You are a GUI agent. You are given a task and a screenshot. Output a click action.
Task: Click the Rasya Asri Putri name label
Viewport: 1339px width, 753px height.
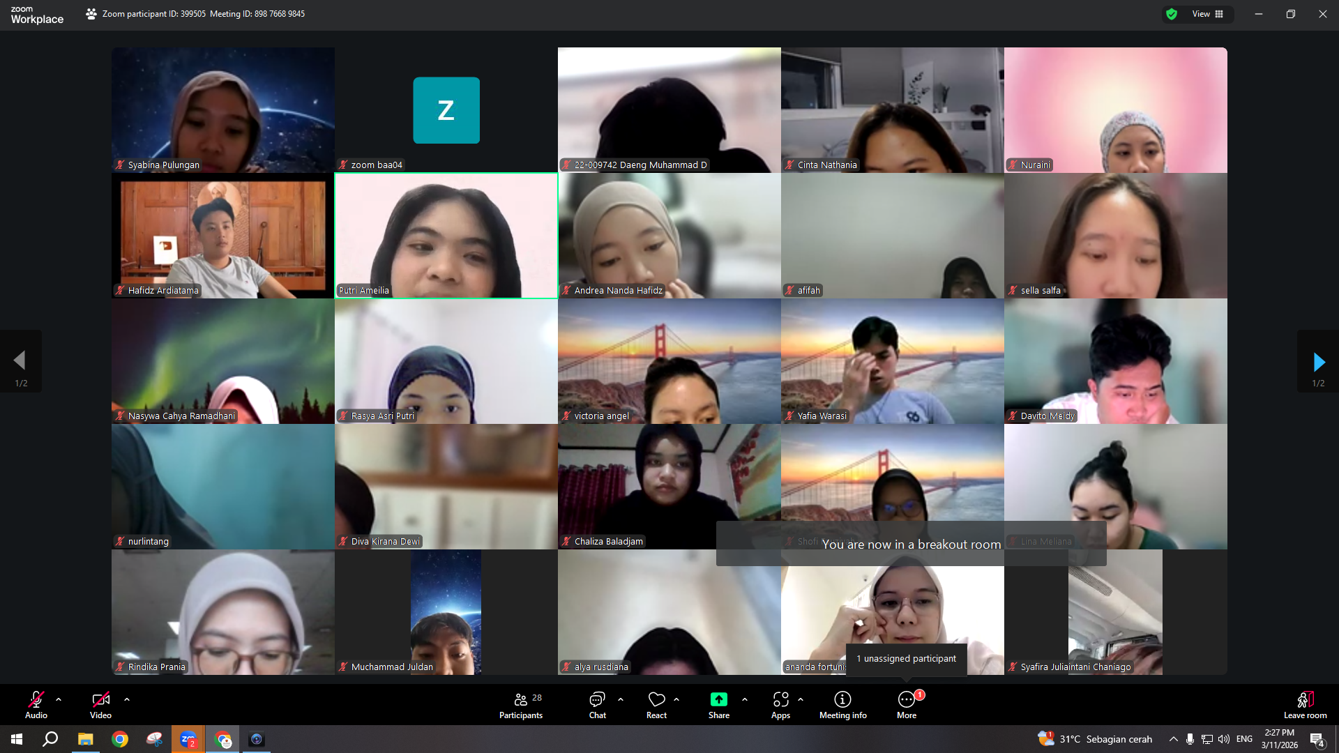point(377,416)
